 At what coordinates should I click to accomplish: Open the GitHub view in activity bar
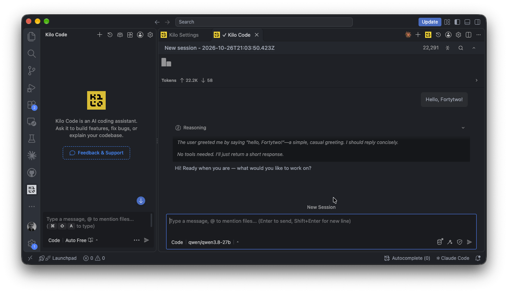(32, 172)
